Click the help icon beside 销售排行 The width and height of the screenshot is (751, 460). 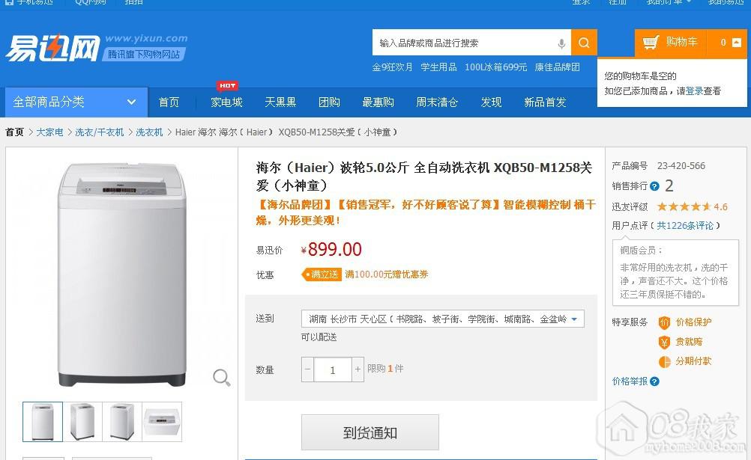tap(654, 186)
